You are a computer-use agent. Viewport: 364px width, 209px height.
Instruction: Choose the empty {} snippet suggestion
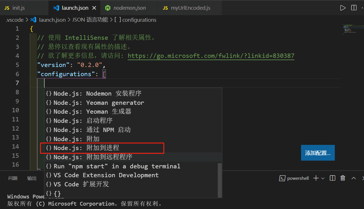point(131,193)
